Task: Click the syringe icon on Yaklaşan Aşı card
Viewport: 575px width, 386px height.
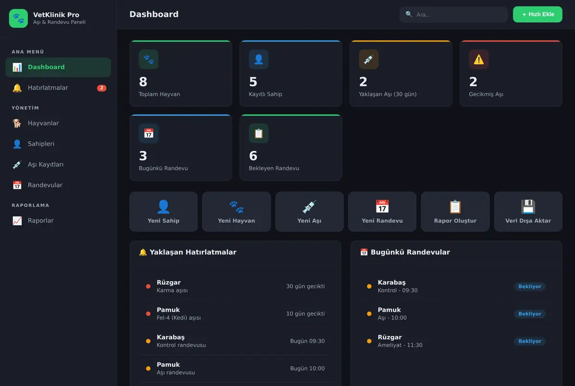Action: [368, 59]
